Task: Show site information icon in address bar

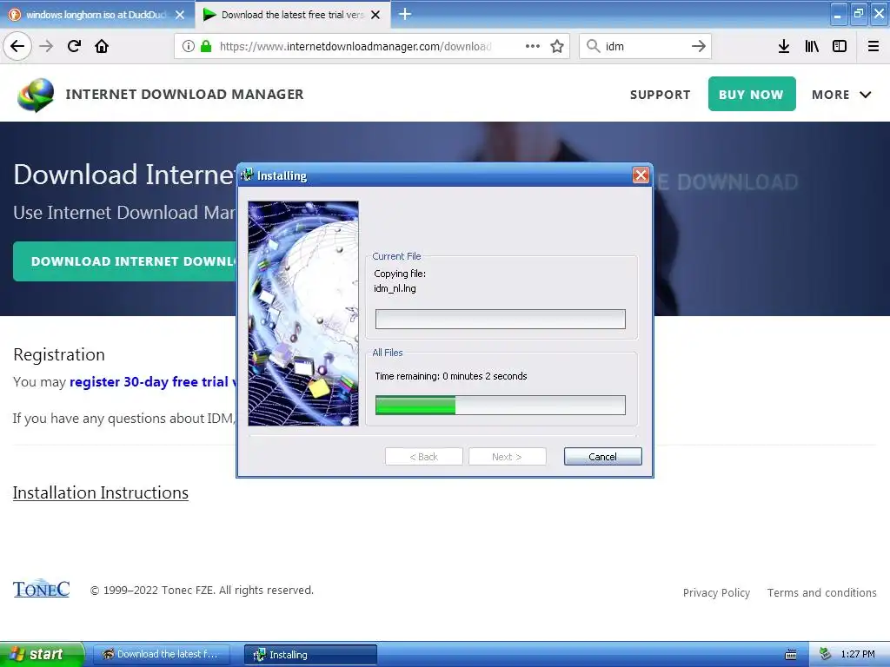Action: [188, 46]
